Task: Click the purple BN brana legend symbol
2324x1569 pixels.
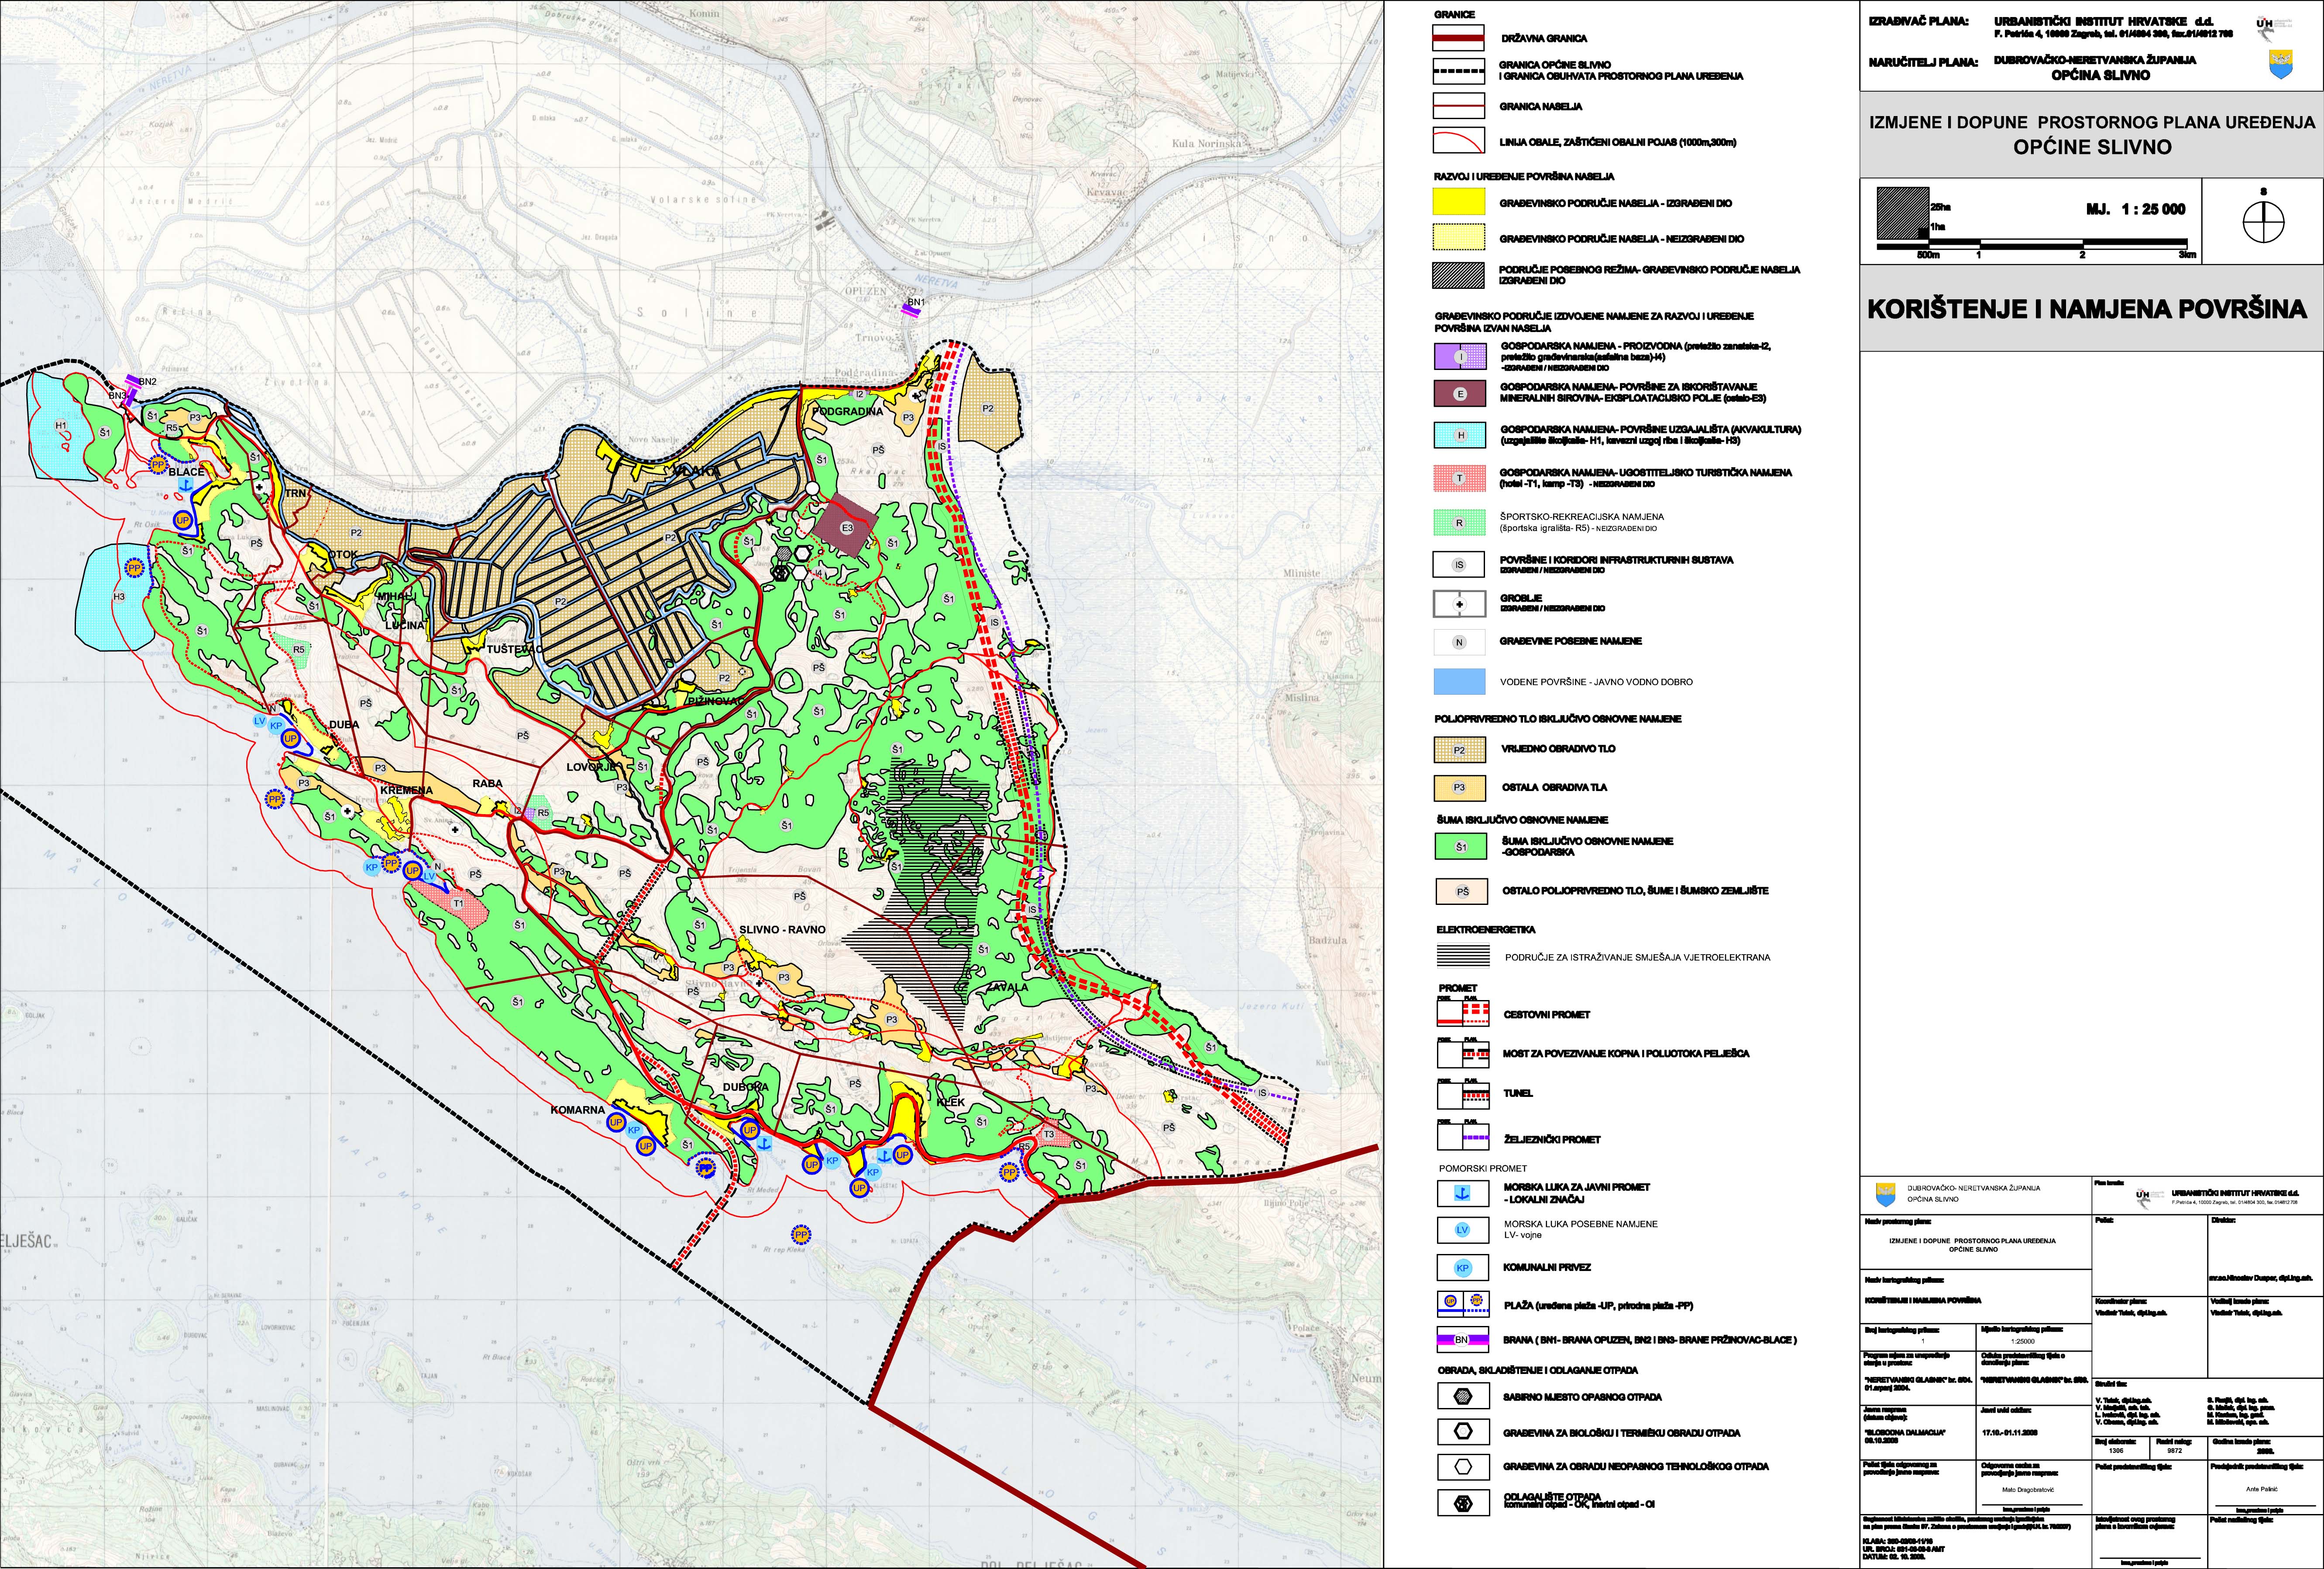Action: pyautogui.click(x=1461, y=1339)
